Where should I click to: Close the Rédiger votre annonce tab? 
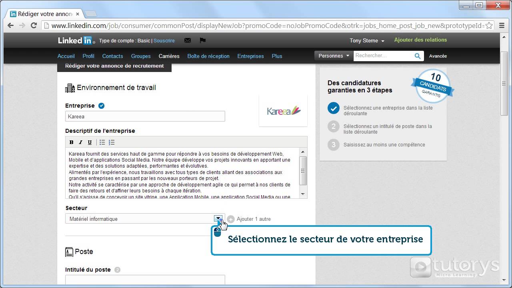click(x=78, y=14)
